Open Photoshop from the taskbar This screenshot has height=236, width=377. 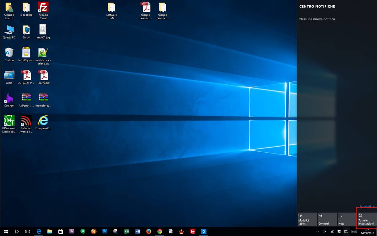tap(105, 232)
